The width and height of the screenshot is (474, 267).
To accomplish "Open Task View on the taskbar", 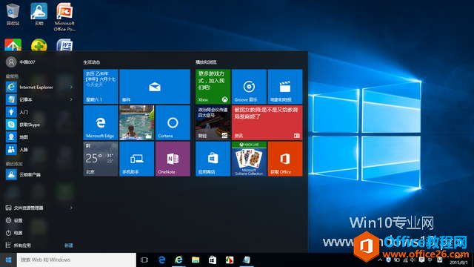I will tap(144, 260).
